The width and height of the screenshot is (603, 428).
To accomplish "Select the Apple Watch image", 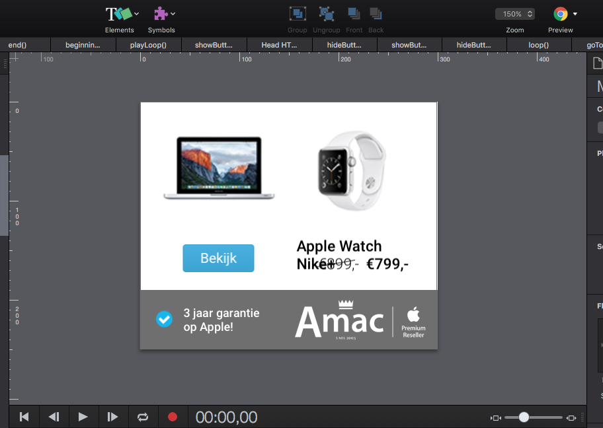I will pos(352,170).
